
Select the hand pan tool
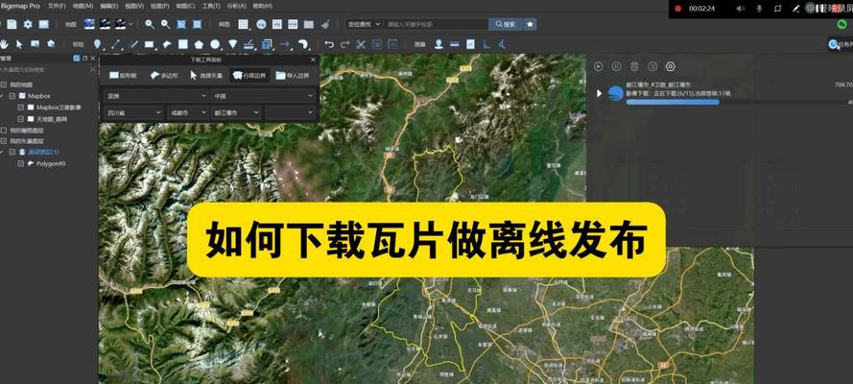(5, 44)
